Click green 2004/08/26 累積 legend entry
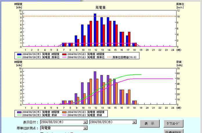 pyautogui.click(x=37, y=115)
